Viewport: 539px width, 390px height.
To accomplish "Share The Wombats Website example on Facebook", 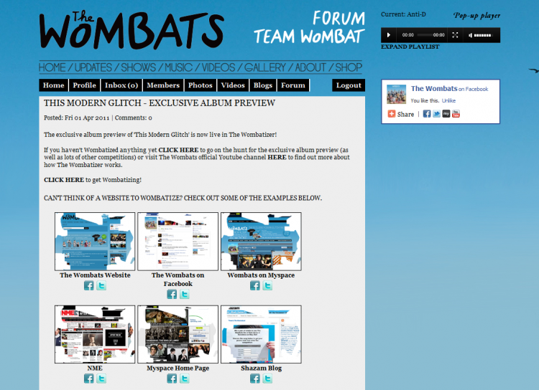I will click(x=88, y=285).
